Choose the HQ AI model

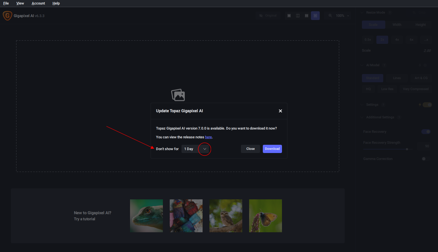coord(368,89)
